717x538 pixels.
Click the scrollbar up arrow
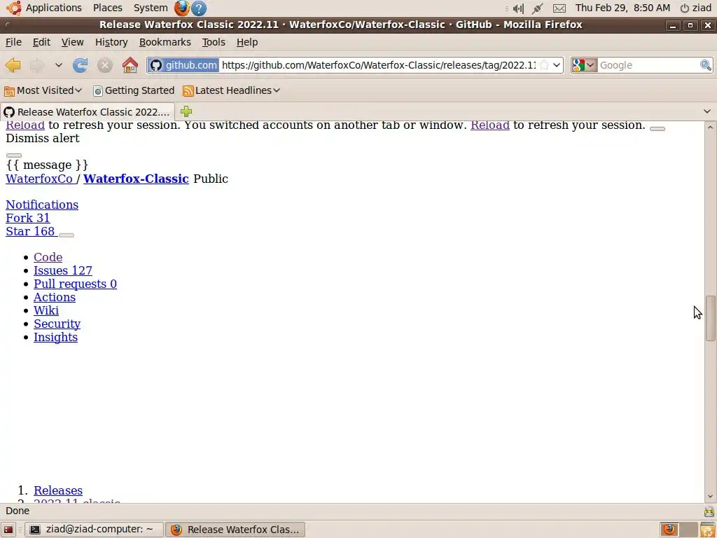pyautogui.click(x=710, y=127)
